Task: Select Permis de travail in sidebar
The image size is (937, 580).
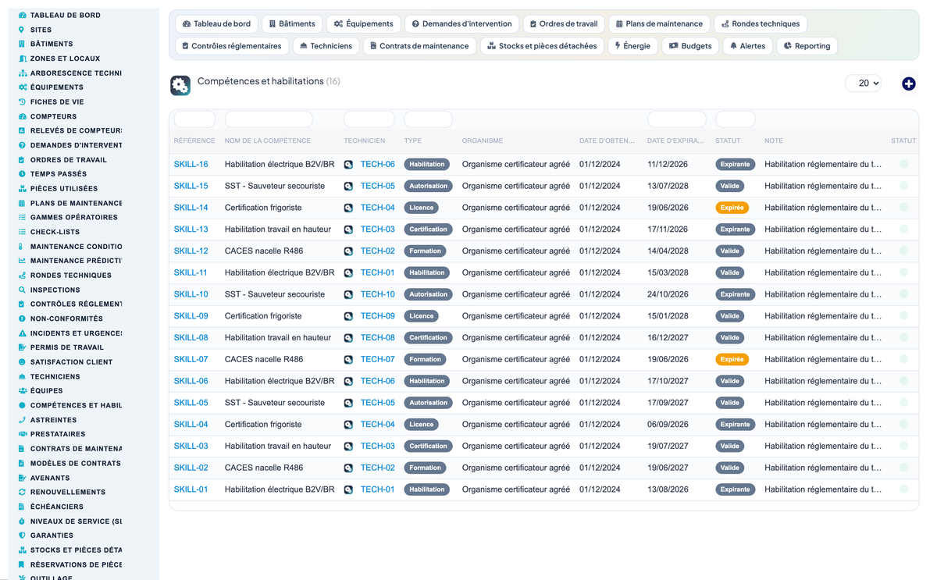Action: [x=66, y=347]
